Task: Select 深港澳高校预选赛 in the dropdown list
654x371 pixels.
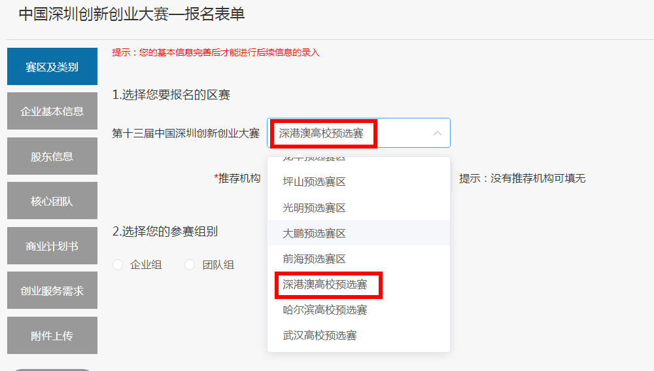Action: click(325, 285)
